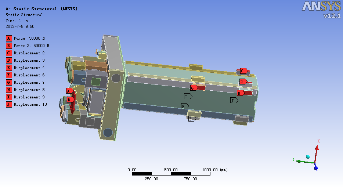This screenshot has width=343, height=188.
Task: Click the ANSYS v12.1 logo
Action: [322, 10]
